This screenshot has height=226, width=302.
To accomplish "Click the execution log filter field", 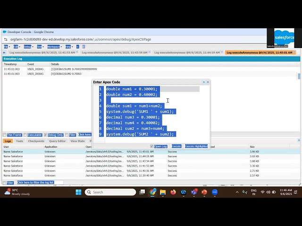I will point(84,135).
